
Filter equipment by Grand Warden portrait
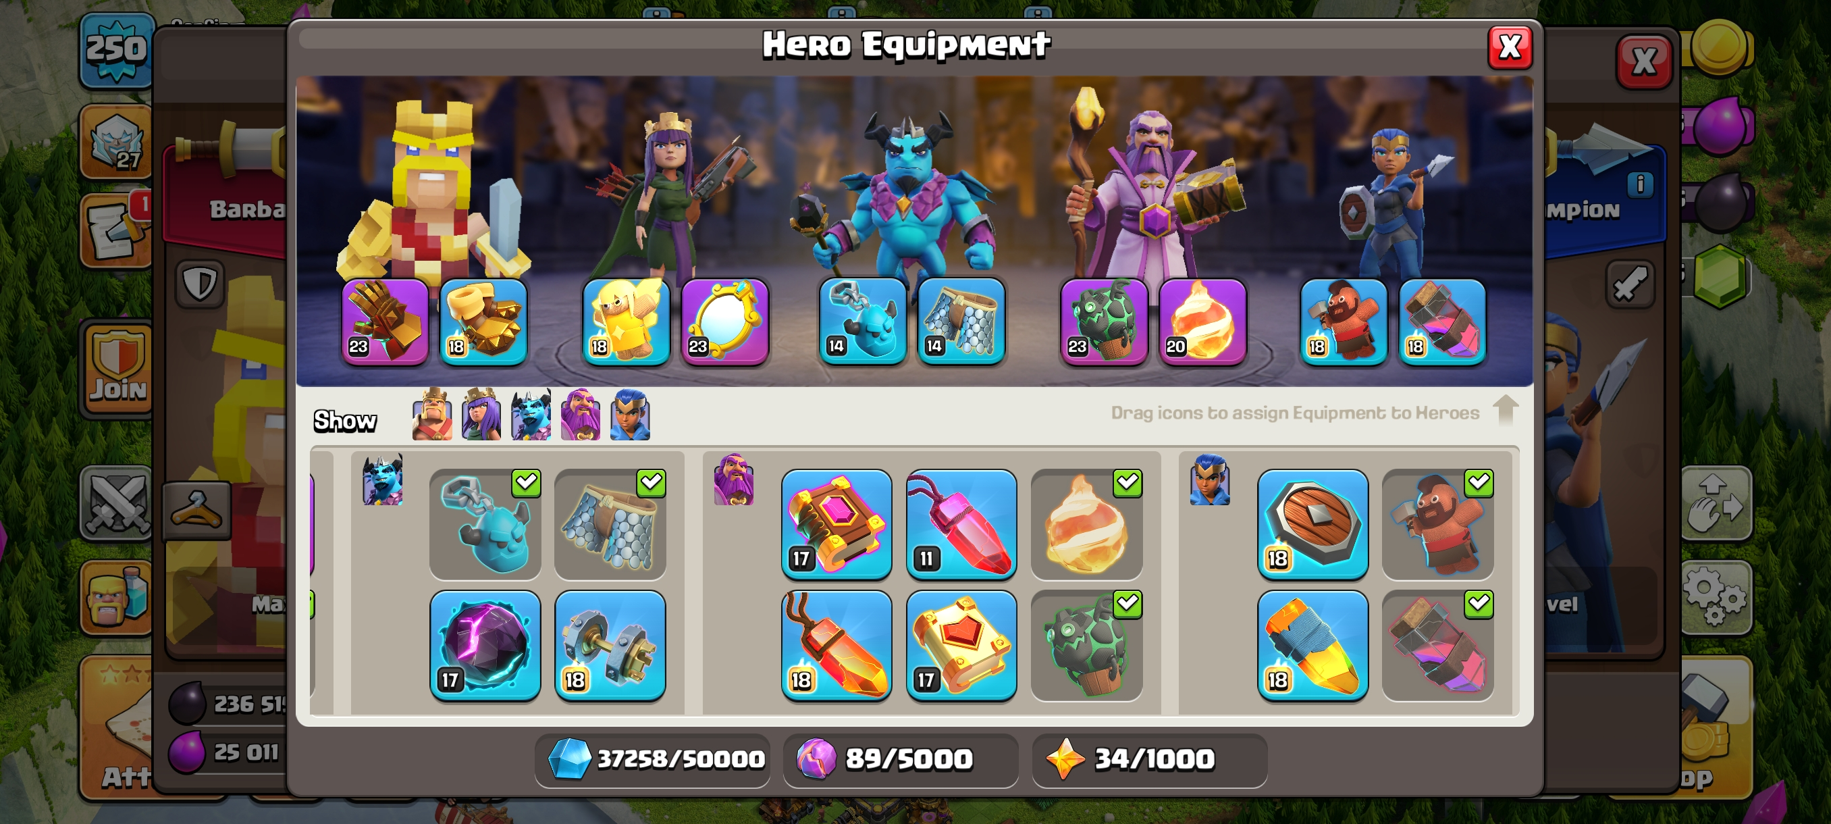581,415
